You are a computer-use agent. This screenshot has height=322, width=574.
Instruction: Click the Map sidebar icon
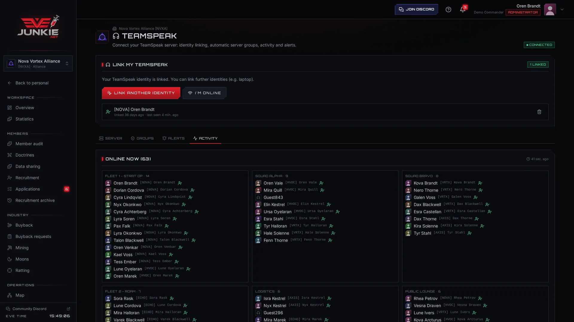(10, 295)
